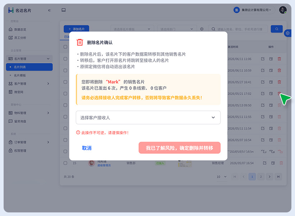Open the template icon for the 2026/05/27 16:41 row
The height and width of the screenshot is (216, 295).
[x=271, y=82]
